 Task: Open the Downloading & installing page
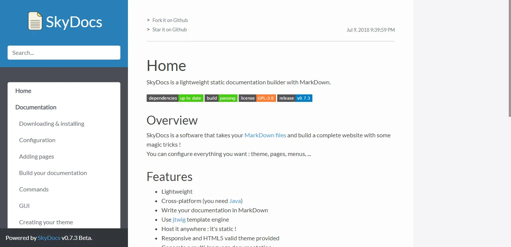(x=51, y=123)
